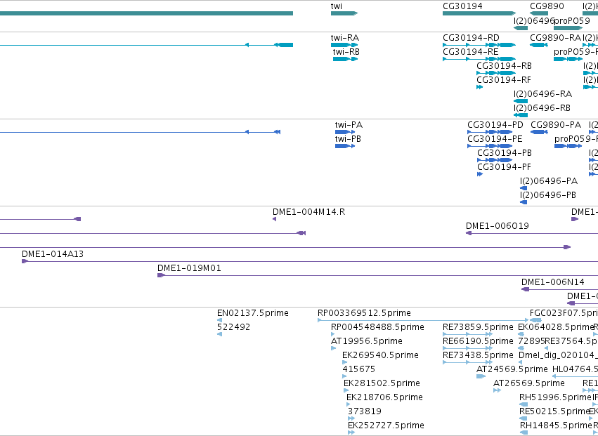Click the 415675 EST feature
Screen dimensions: 598x436
[x=345, y=377]
